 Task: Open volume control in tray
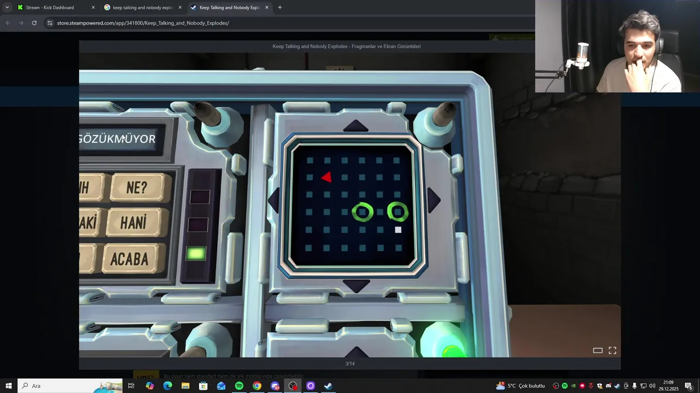click(x=652, y=386)
